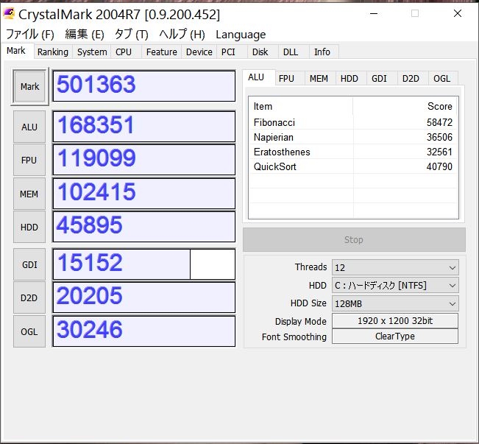Click the D2D score 20205

(144, 297)
